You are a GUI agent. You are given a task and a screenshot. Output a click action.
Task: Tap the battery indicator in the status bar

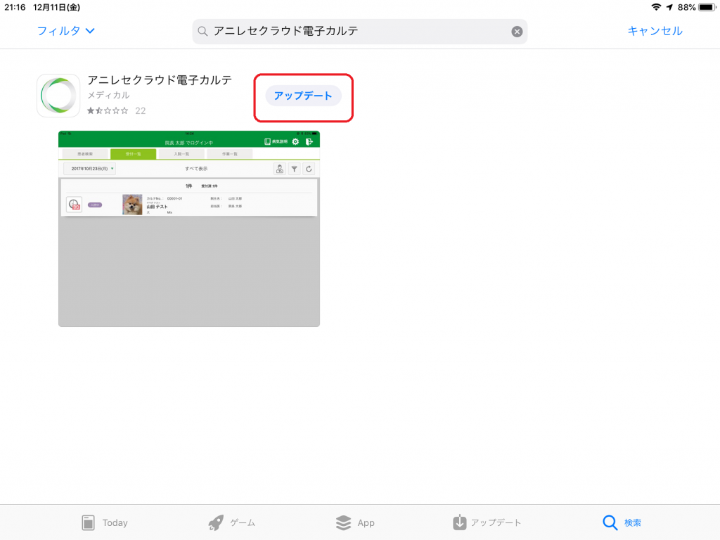click(x=707, y=7)
